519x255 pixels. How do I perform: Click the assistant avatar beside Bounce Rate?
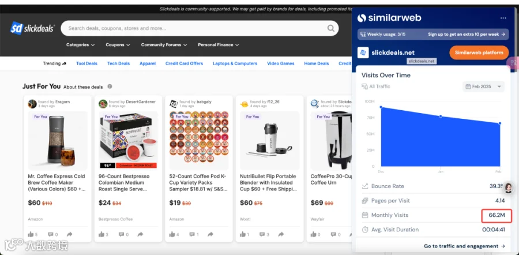coord(509,188)
